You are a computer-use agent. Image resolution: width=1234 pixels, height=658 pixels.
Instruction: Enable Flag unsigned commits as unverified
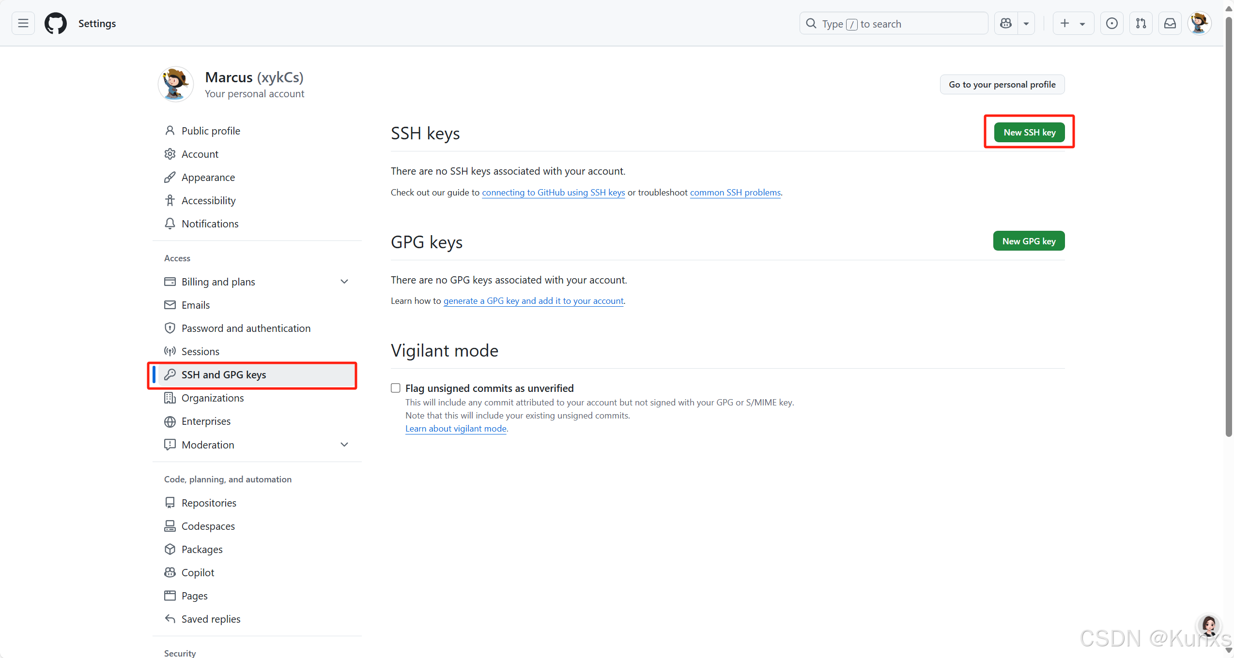396,388
